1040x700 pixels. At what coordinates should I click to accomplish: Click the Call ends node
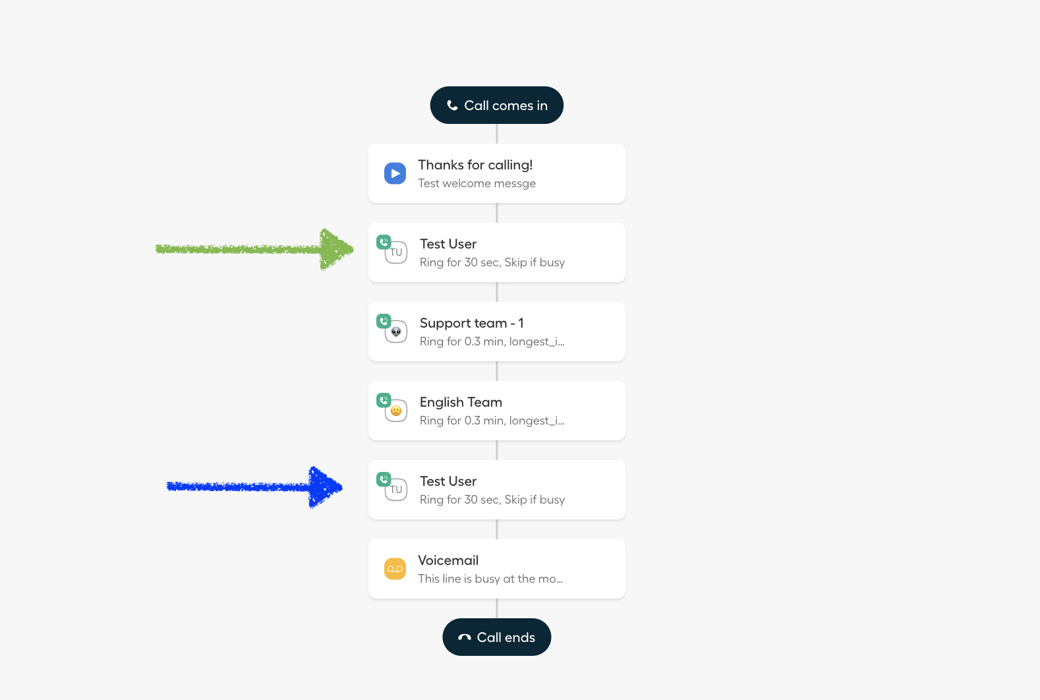[x=496, y=637]
